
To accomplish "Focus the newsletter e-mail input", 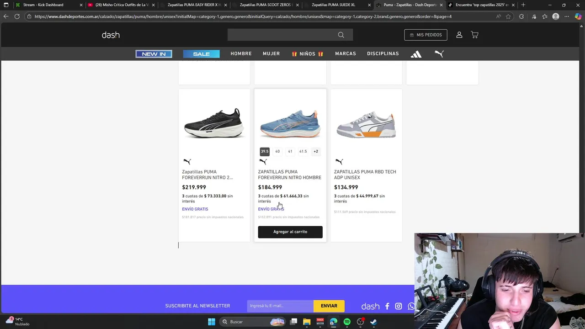I will point(280,306).
